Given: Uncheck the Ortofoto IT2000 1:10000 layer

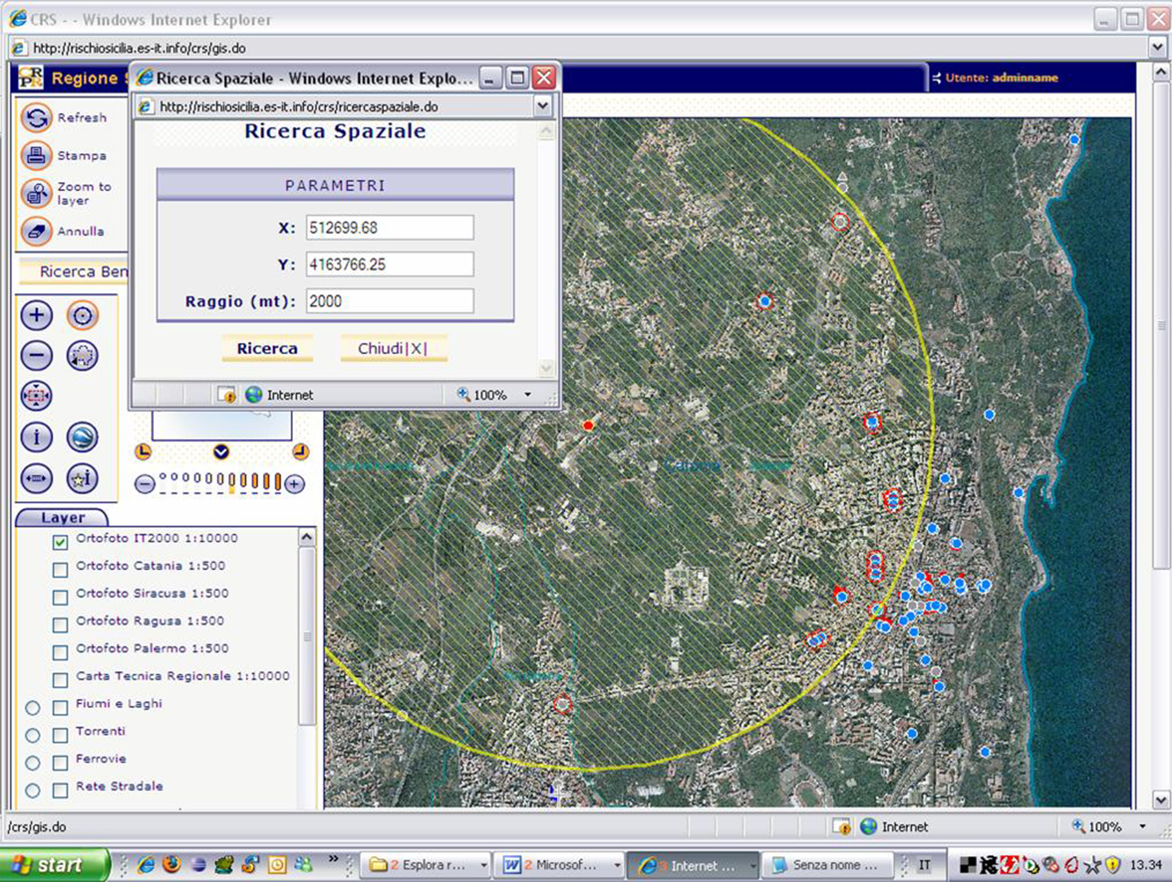Looking at the screenshot, I should (x=60, y=542).
